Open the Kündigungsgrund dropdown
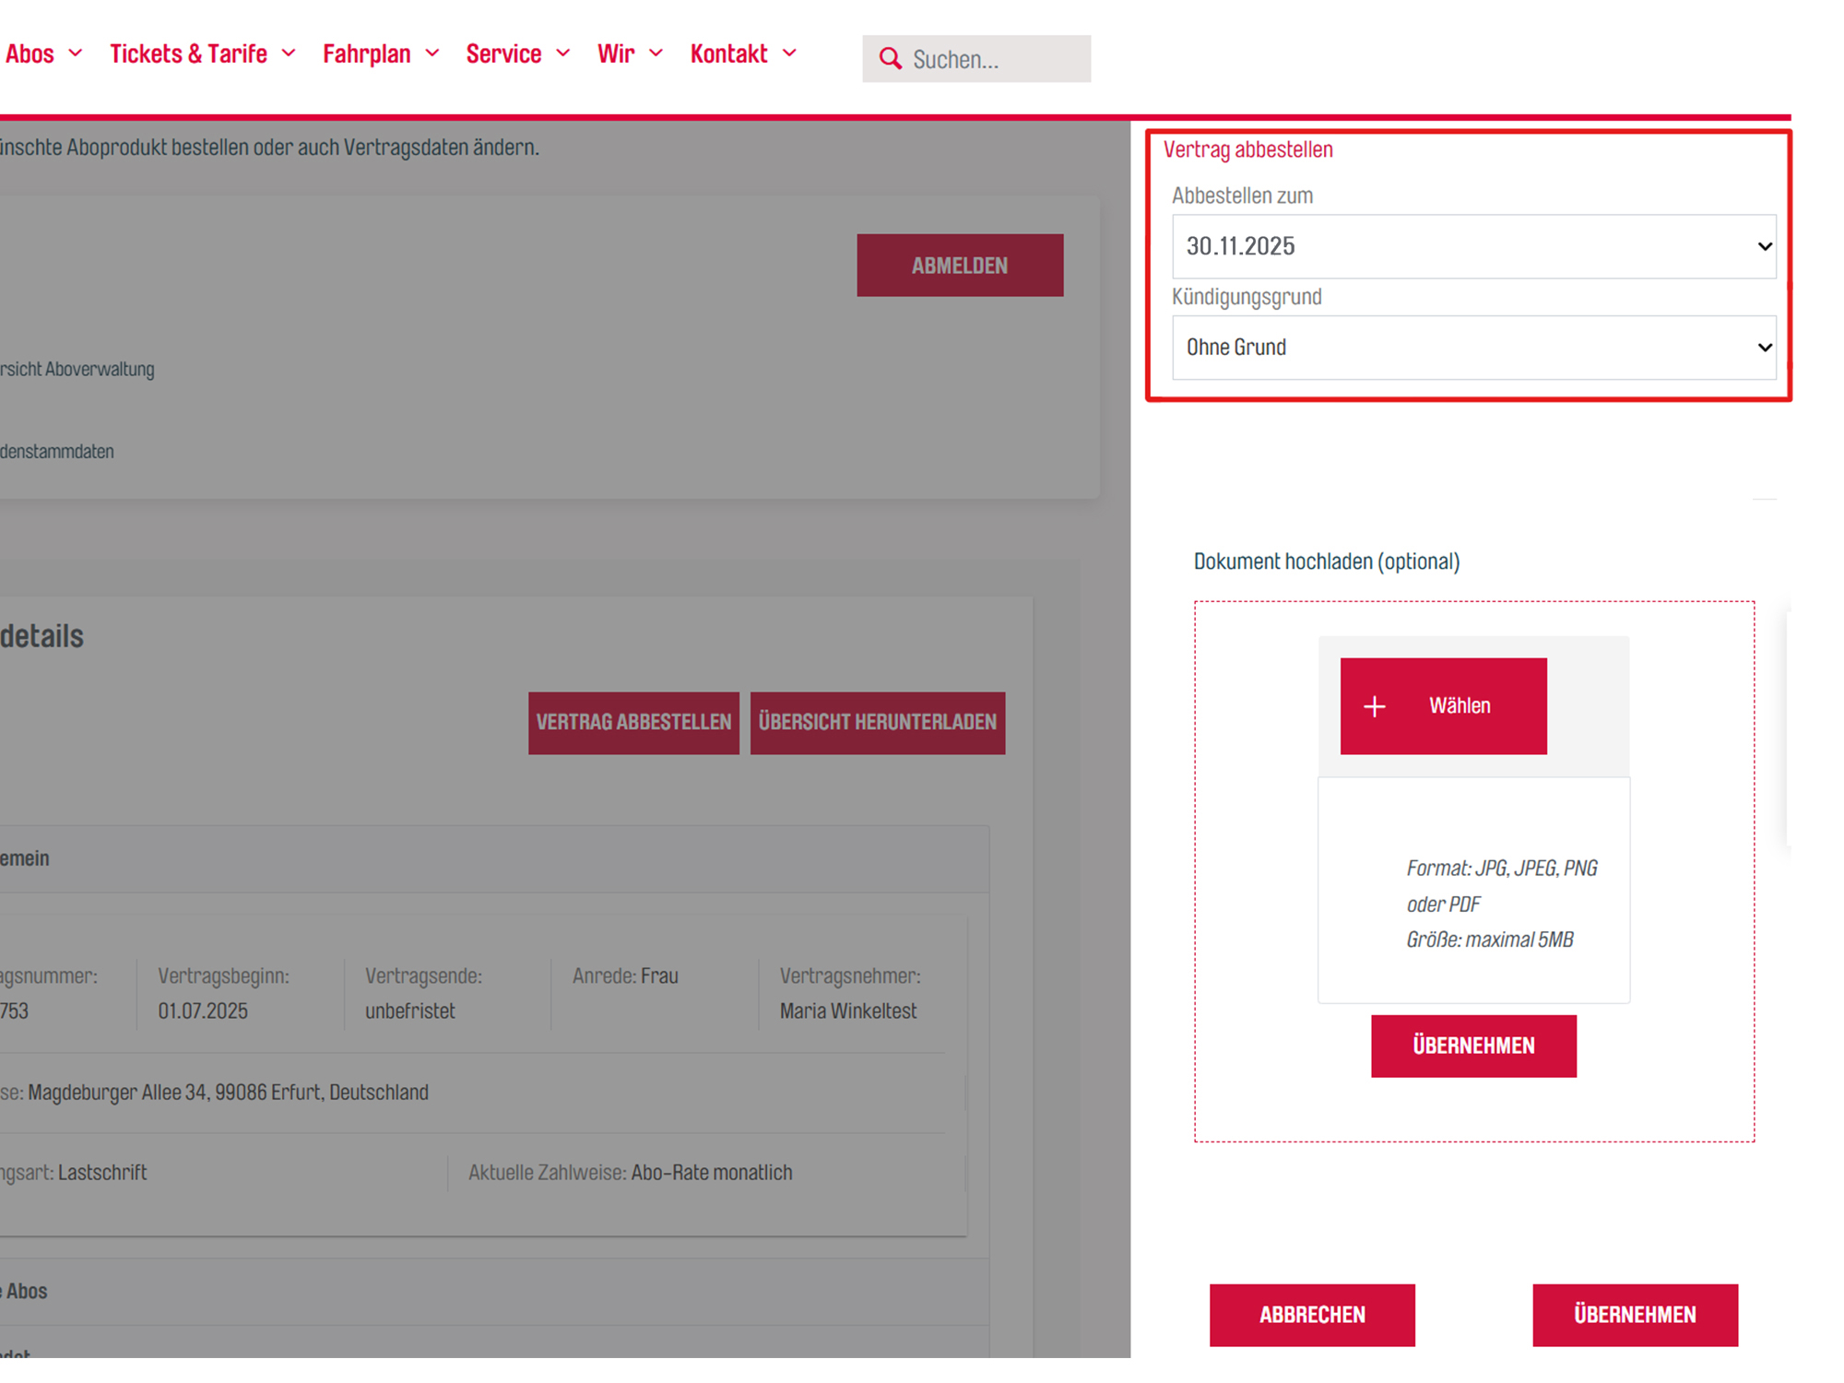The height and width of the screenshot is (1383, 1844). point(1472,348)
